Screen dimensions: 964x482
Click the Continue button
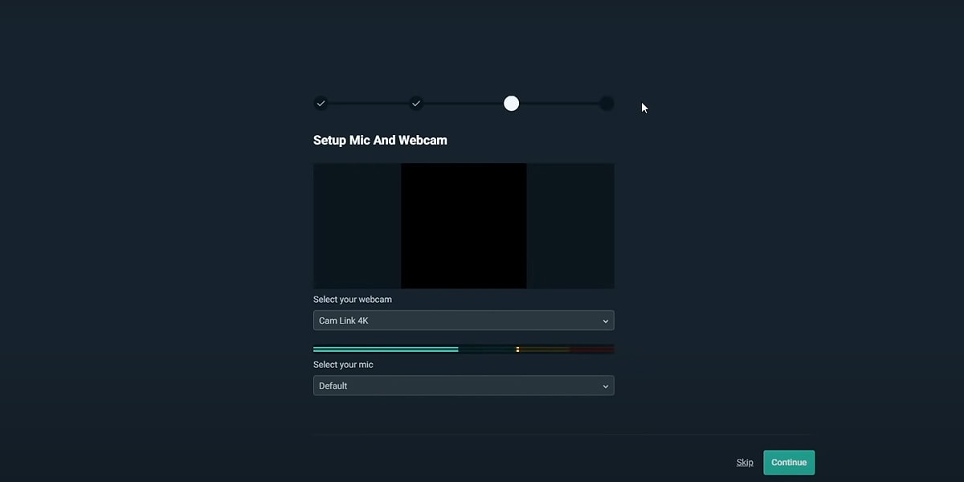[788, 462]
